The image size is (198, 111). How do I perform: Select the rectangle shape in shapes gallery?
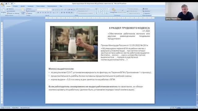tap(102, 9)
